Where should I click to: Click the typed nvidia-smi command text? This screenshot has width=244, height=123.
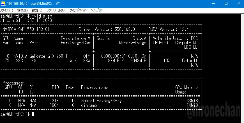[x=43, y=16]
